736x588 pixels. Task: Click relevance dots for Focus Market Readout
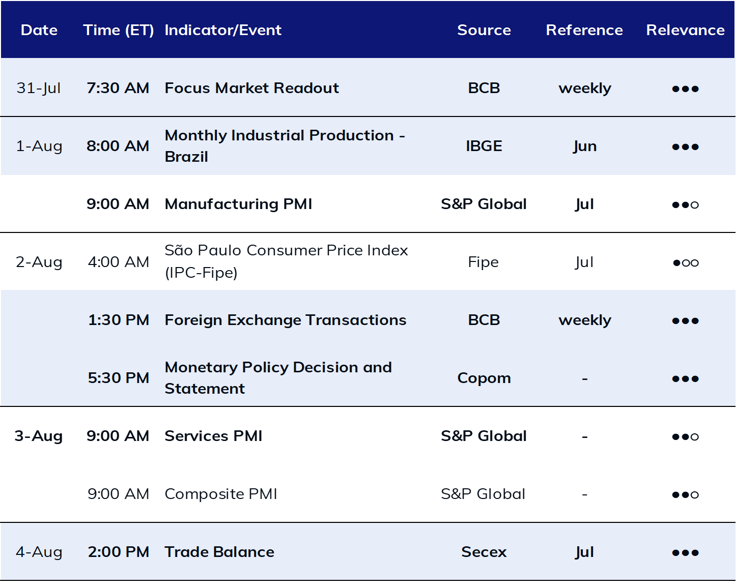click(685, 89)
